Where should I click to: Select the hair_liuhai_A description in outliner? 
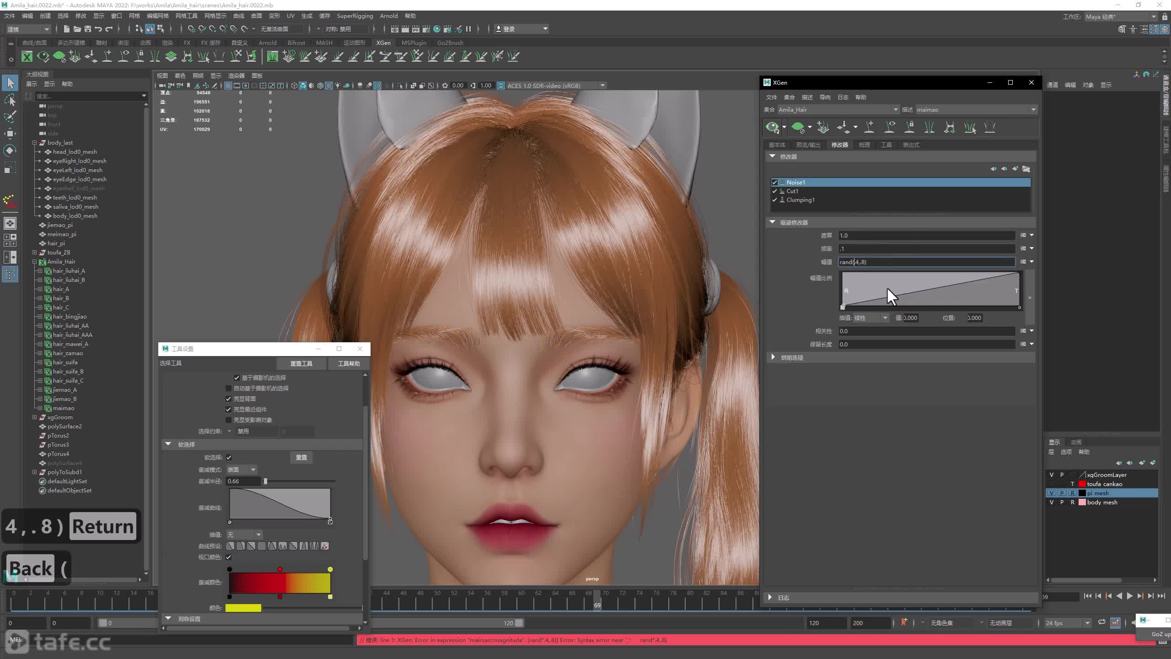click(69, 270)
